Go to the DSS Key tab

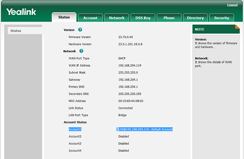pos(143,18)
